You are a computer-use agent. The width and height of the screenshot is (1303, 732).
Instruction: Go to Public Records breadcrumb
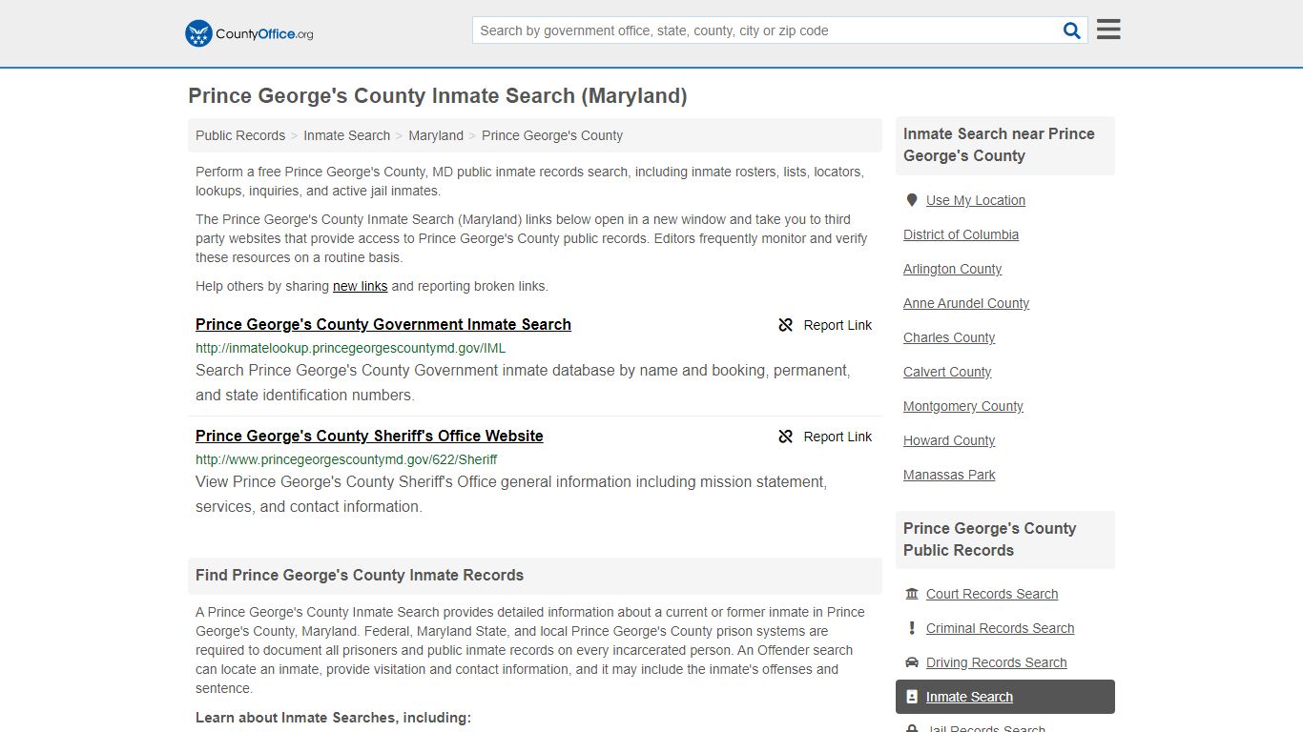point(240,135)
